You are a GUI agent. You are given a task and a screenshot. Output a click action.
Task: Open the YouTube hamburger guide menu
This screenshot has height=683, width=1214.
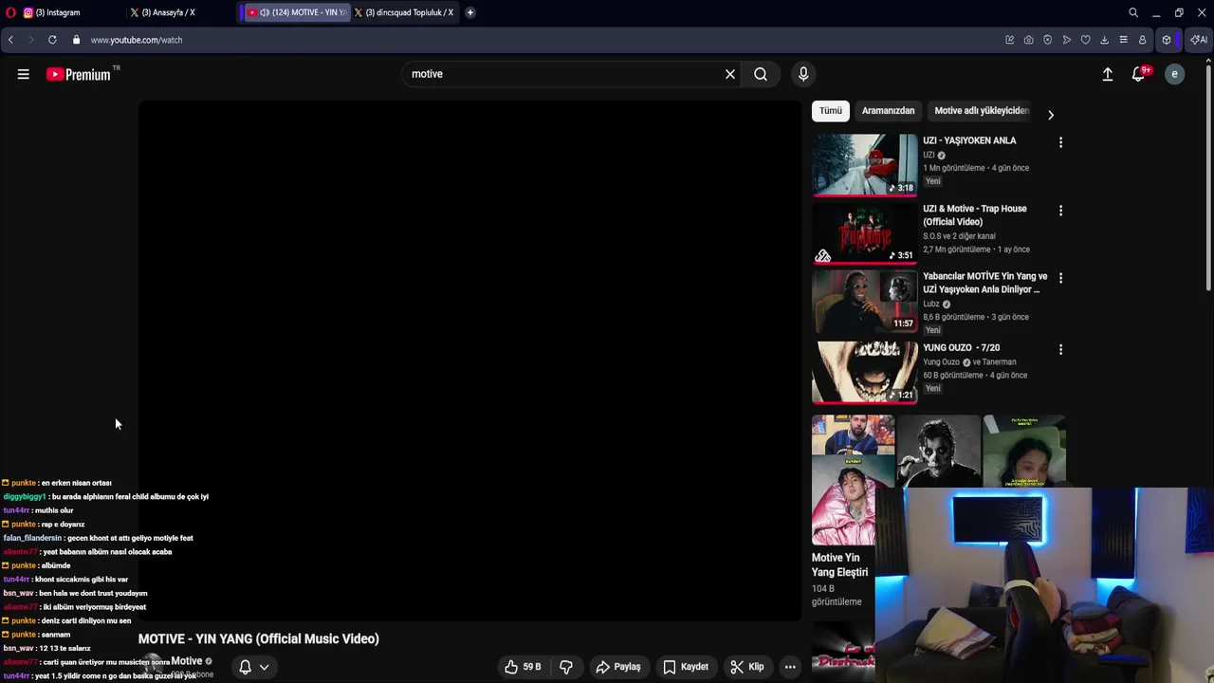pyautogui.click(x=24, y=74)
